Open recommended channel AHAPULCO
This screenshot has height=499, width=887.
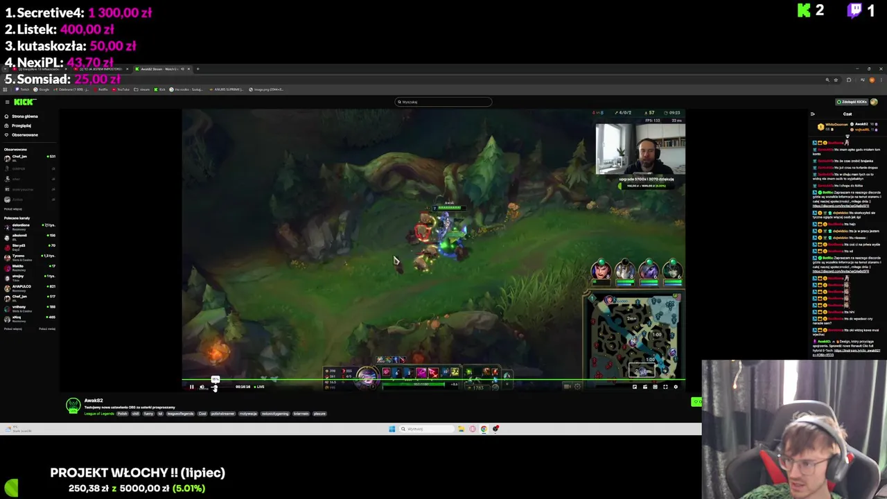pyautogui.click(x=30, y=288)
